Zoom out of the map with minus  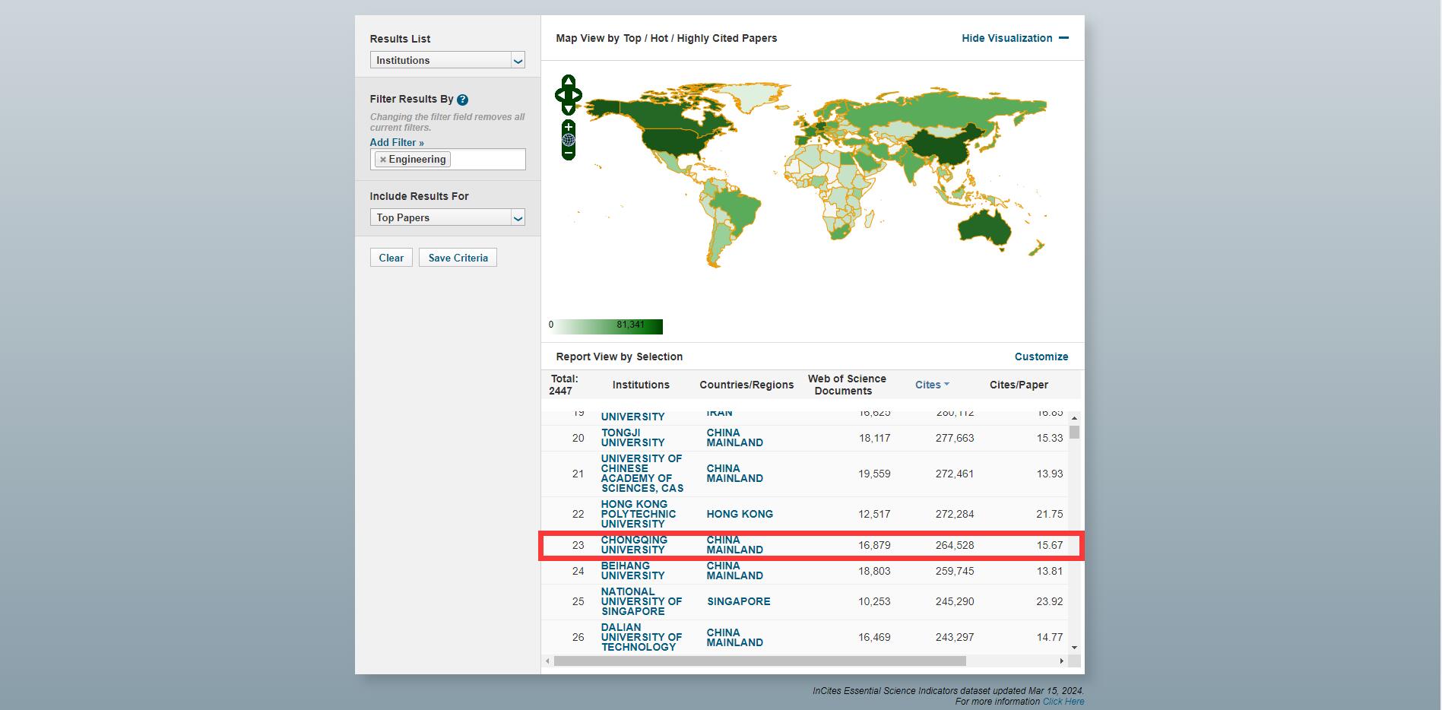coord(568,153)
